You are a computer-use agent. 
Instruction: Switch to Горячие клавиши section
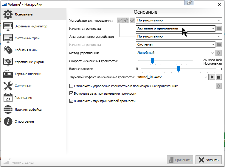pos(34,74)
